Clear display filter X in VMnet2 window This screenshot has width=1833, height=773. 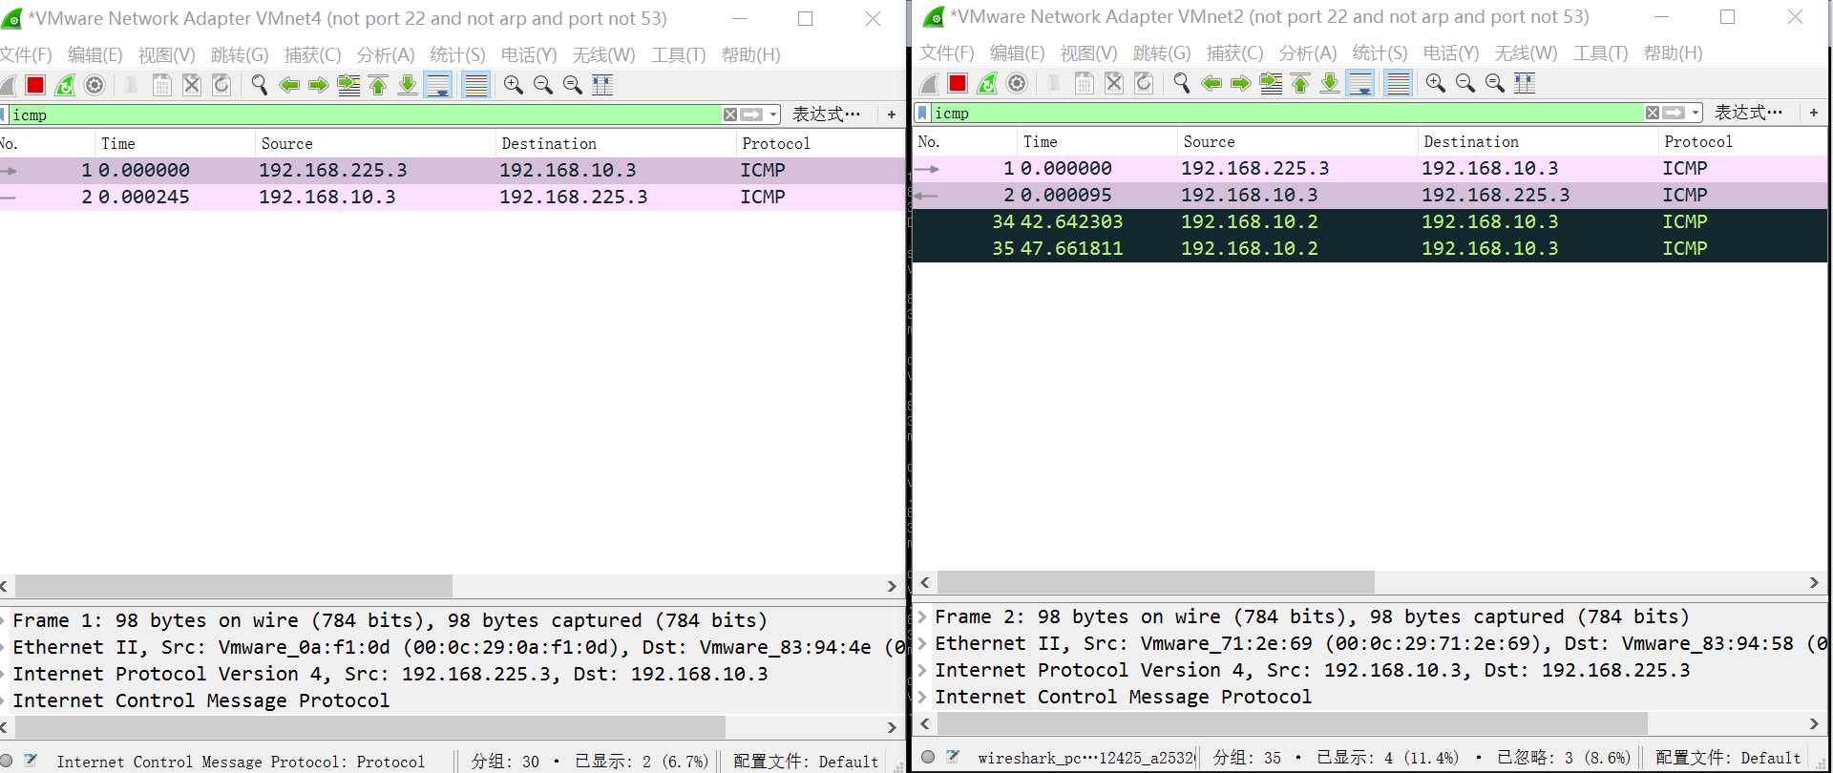coord(1653,113)
